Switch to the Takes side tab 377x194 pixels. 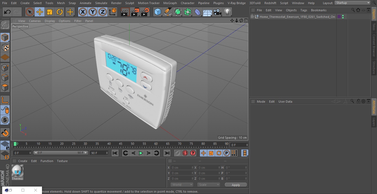[x=374, y=26]
